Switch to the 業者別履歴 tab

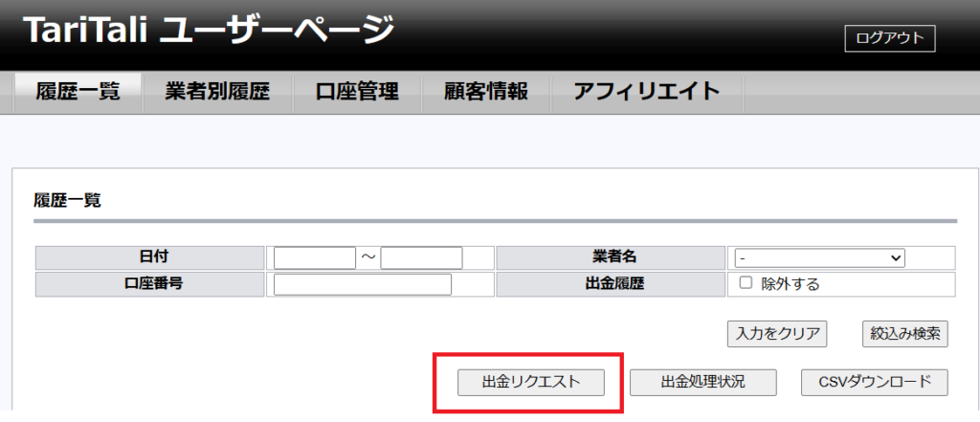217,93
